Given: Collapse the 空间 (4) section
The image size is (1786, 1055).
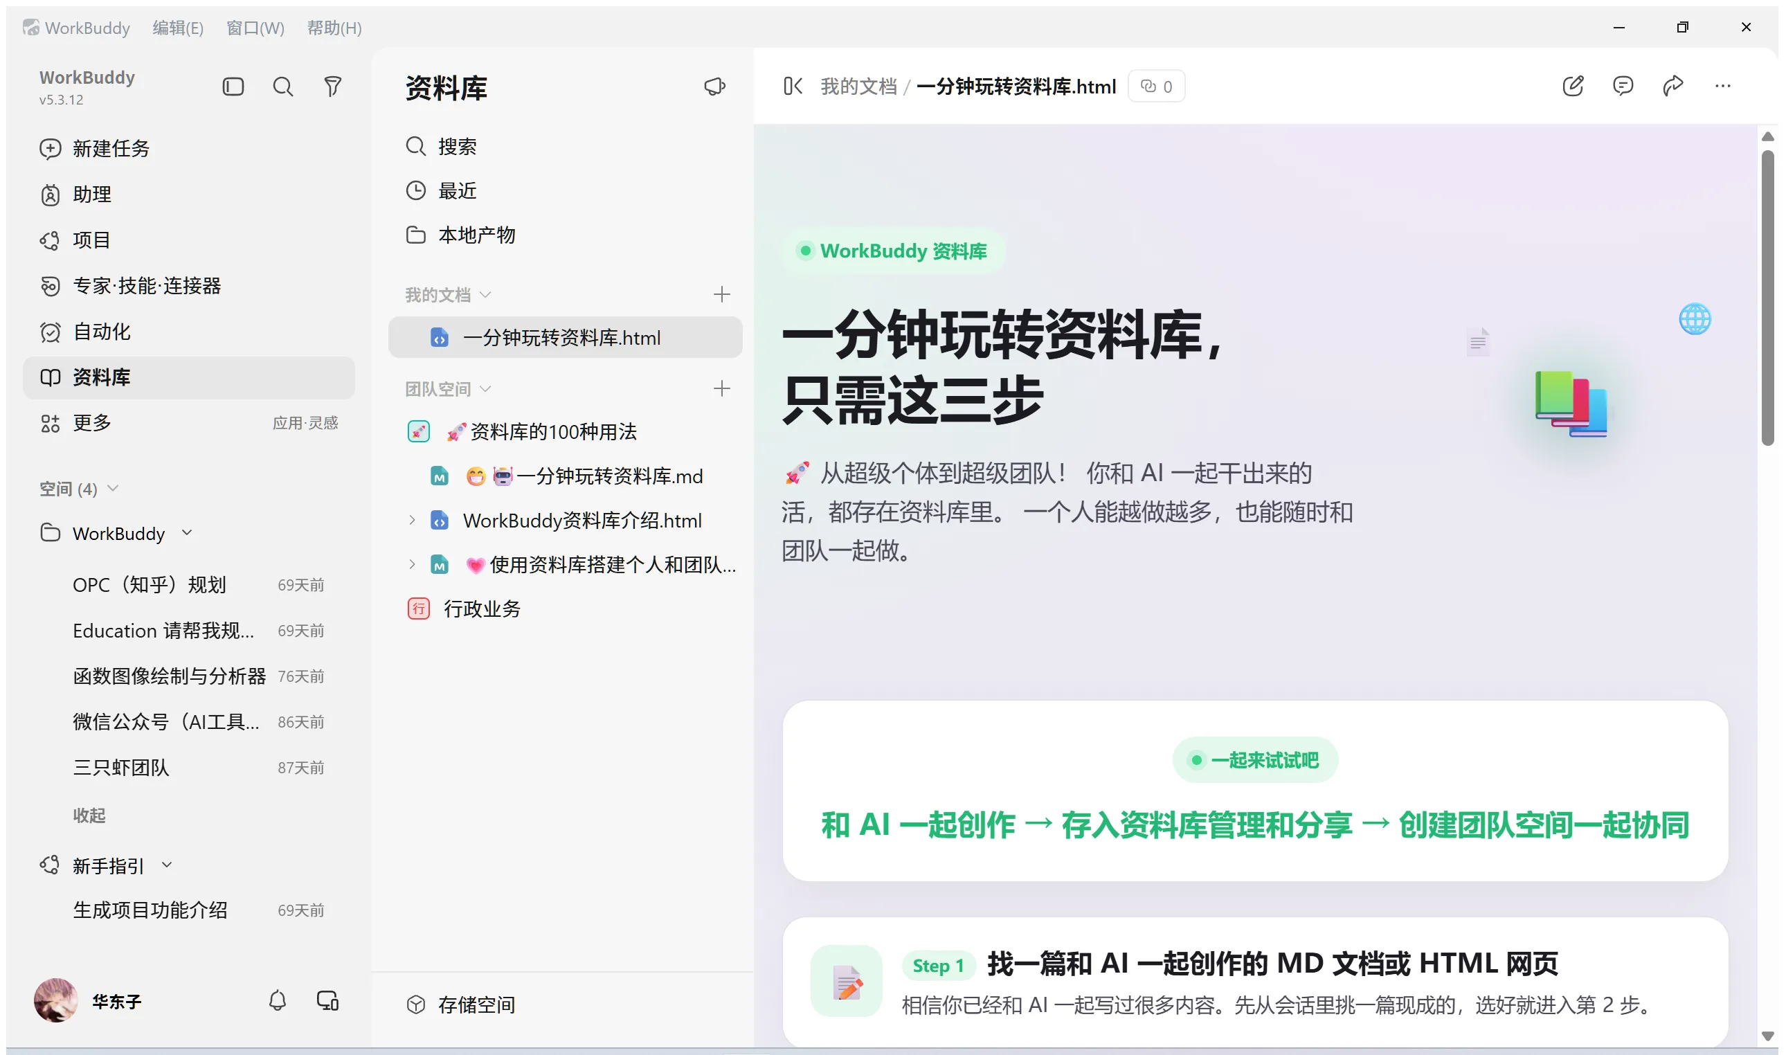Looking at the screenshot, I should [x=113, y=489].
